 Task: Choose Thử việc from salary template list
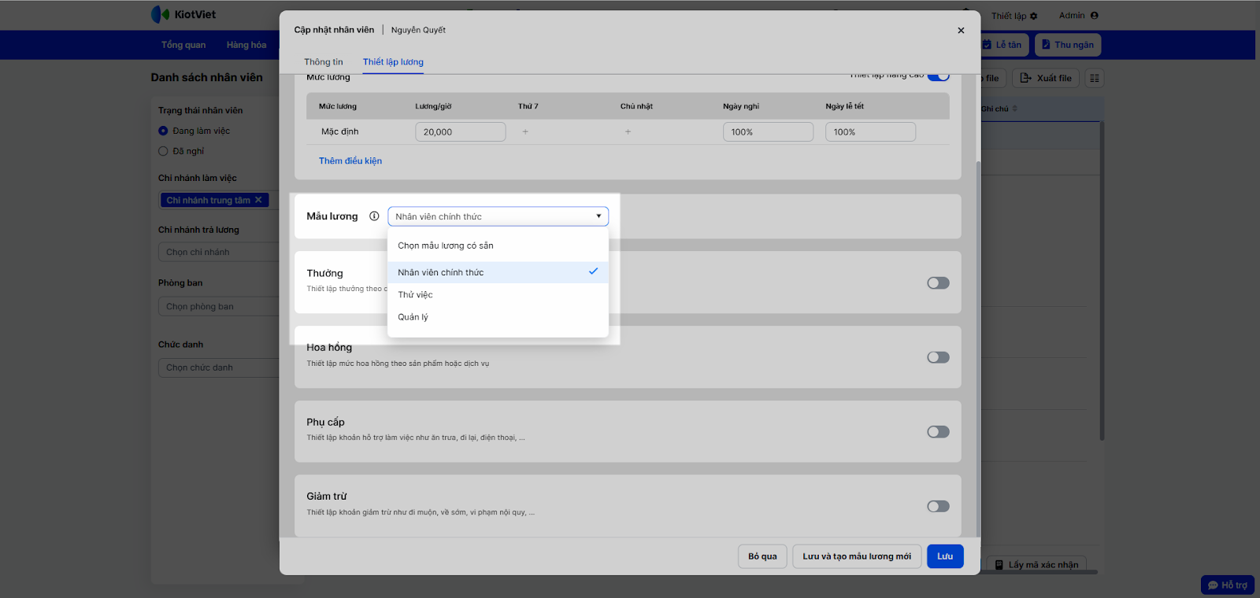point(415,295)
